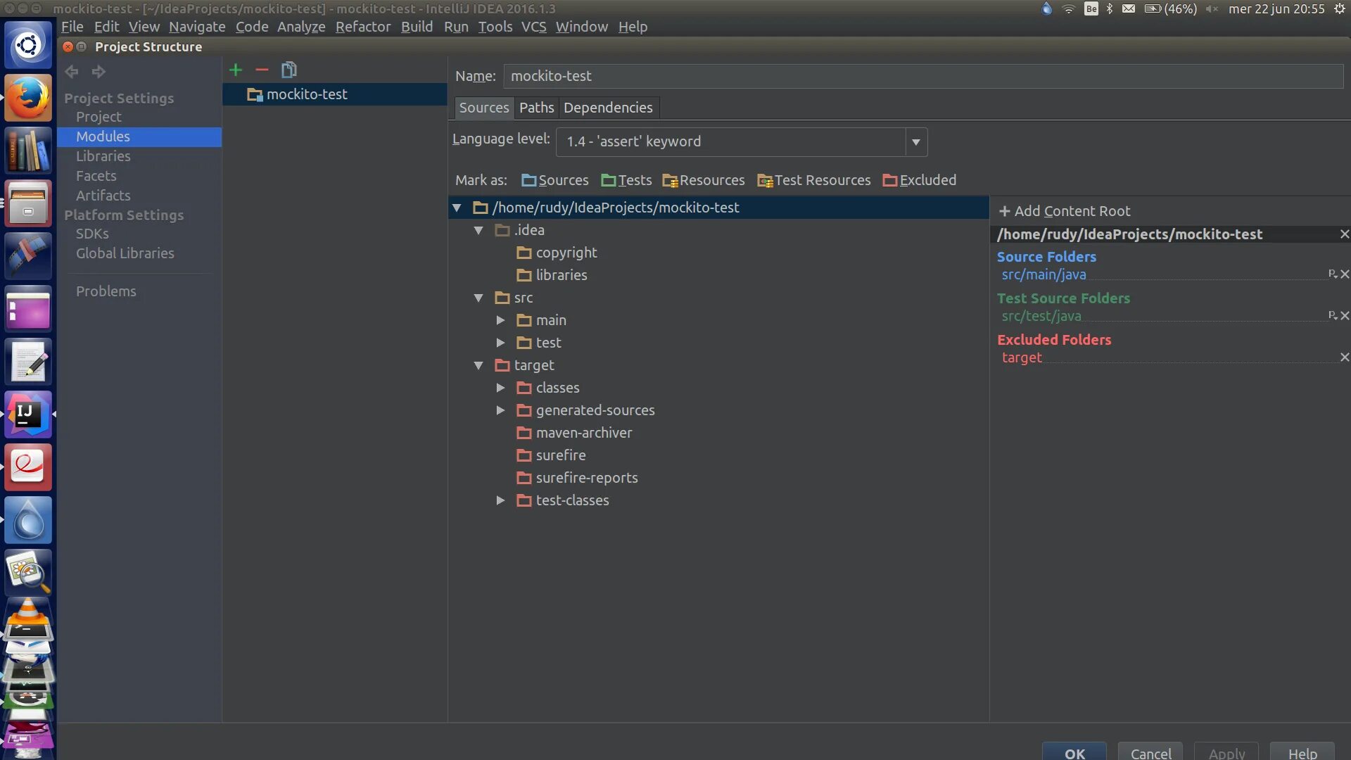Expand the classes folder
Viewport: 1351px width, 760px height.
click(500, 388)
